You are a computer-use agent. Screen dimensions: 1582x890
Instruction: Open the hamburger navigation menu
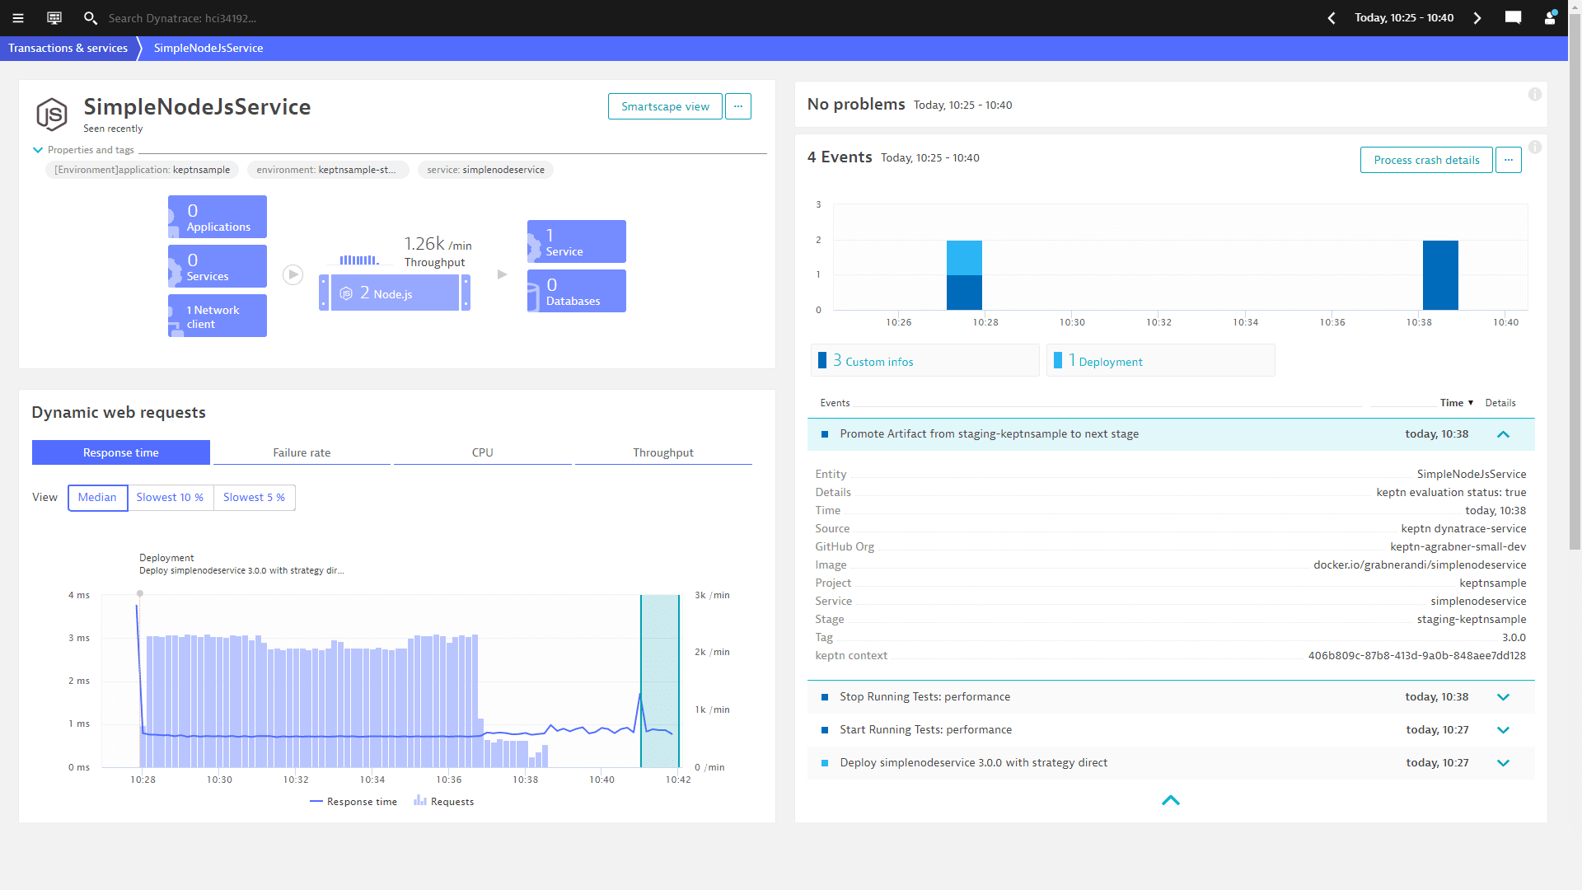(x=18, y=18)
